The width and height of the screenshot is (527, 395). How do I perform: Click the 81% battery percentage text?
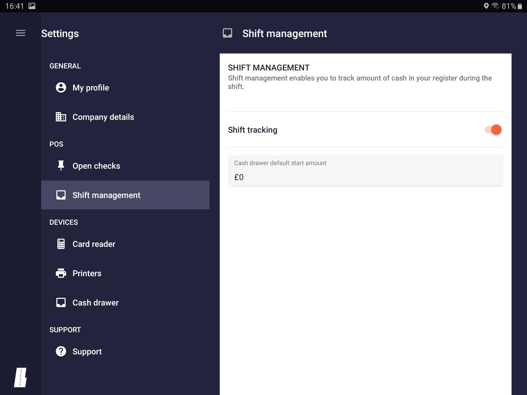[x=509, y=6]
